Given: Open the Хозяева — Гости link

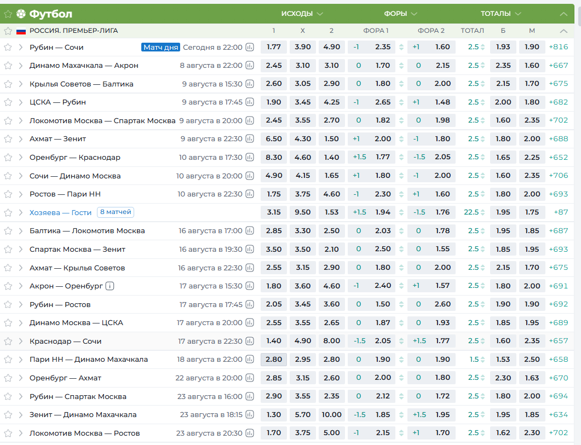Looking at the screenshot, I should click(60, 213).
